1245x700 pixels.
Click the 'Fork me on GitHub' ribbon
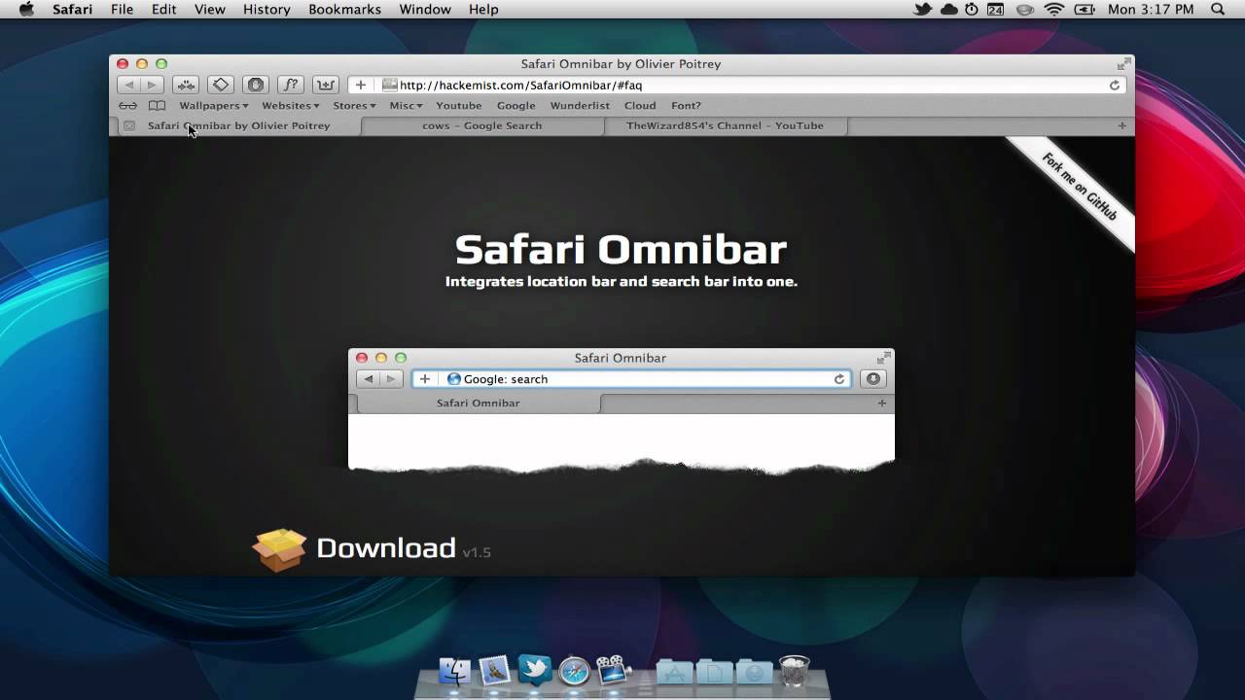[1078, 187]
